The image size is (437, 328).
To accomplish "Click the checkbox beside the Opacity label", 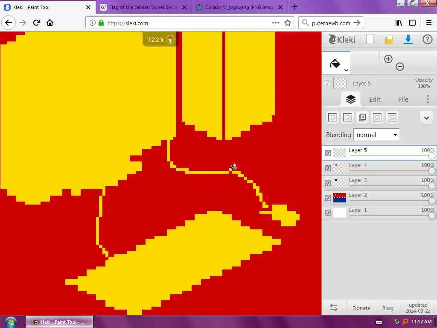I will click(327, 83).
